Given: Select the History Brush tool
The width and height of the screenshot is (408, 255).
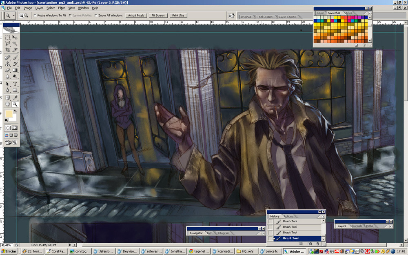Looking at the screenshot, I should click(15, 64).
